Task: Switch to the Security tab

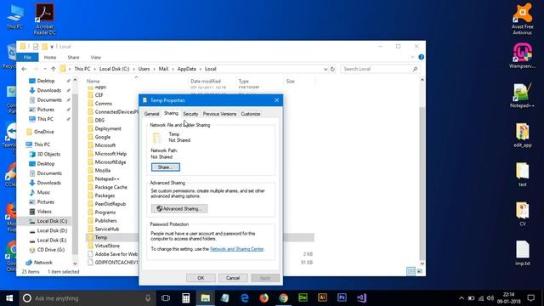Action: tap(190, 114)
